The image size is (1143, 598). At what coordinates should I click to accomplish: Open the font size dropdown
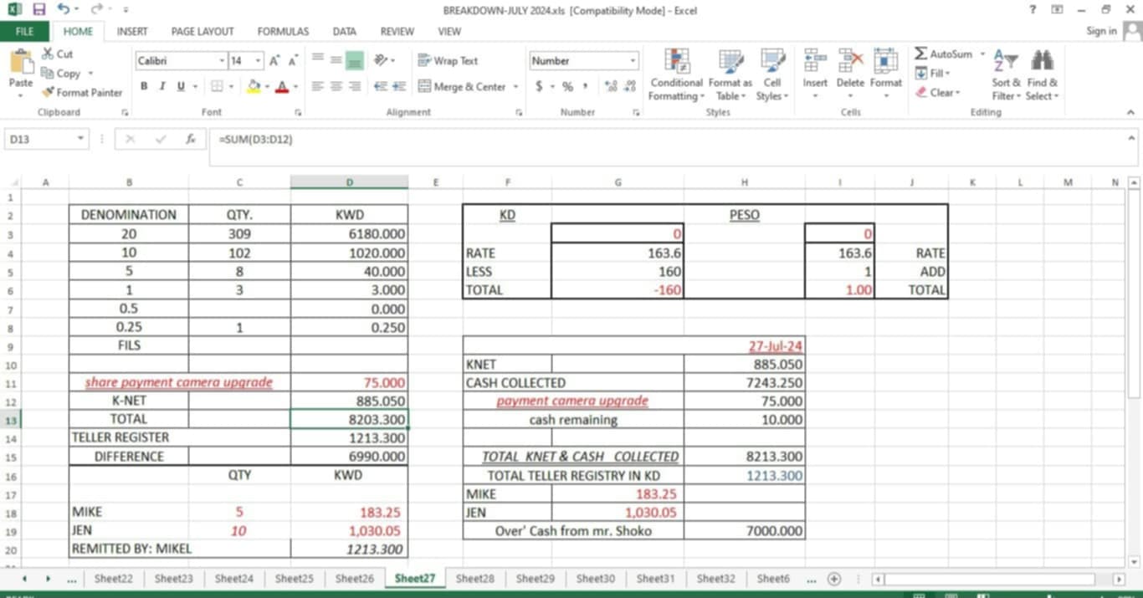(x=259, y=61)
